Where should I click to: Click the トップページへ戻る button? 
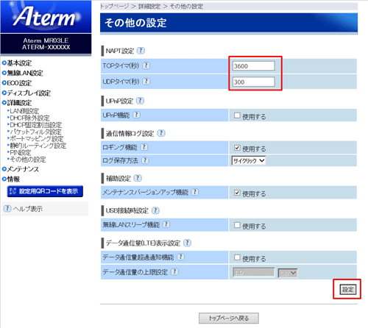click(x=229, y=318)
